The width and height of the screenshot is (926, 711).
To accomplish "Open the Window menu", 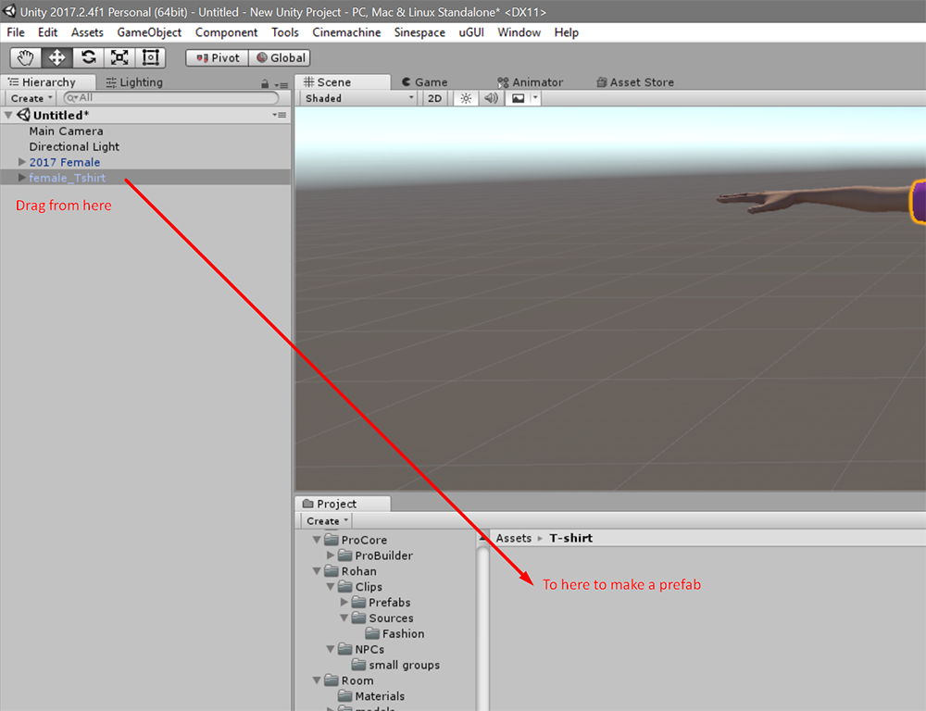I will (x=519, y=32).
